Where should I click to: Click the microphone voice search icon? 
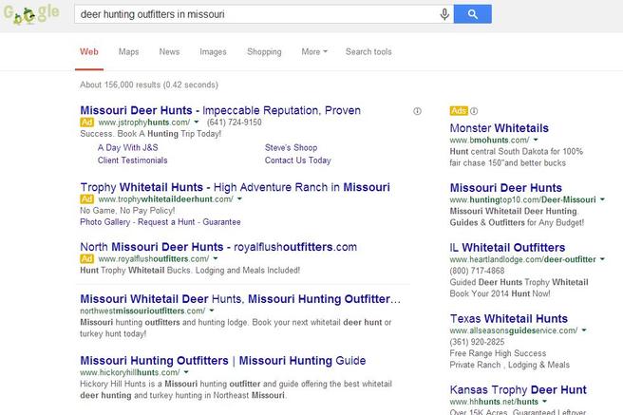pos(444,14)
